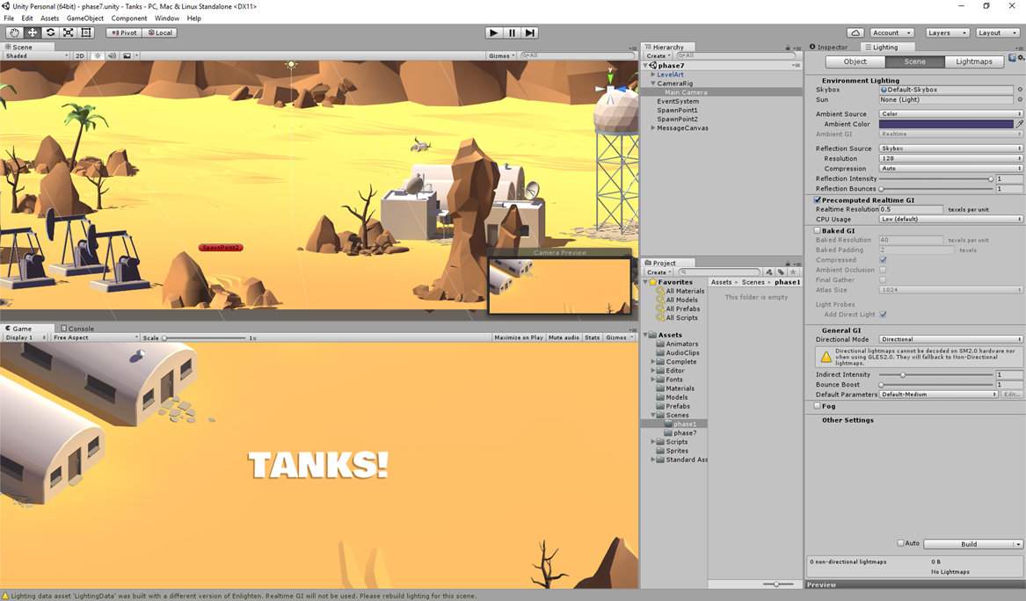The width and height of the screenshot is (1026, 601).
Task: Click the Pause button
Action: [513, 33]
